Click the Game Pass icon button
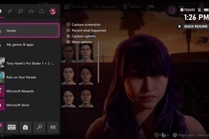This screenshot has height=139, width=209. 11,127
